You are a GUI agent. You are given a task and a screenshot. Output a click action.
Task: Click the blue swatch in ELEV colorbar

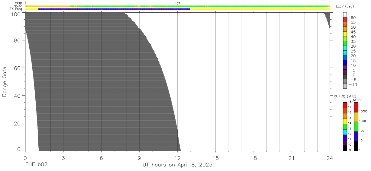pyautogui.click(x=345, y=62)
